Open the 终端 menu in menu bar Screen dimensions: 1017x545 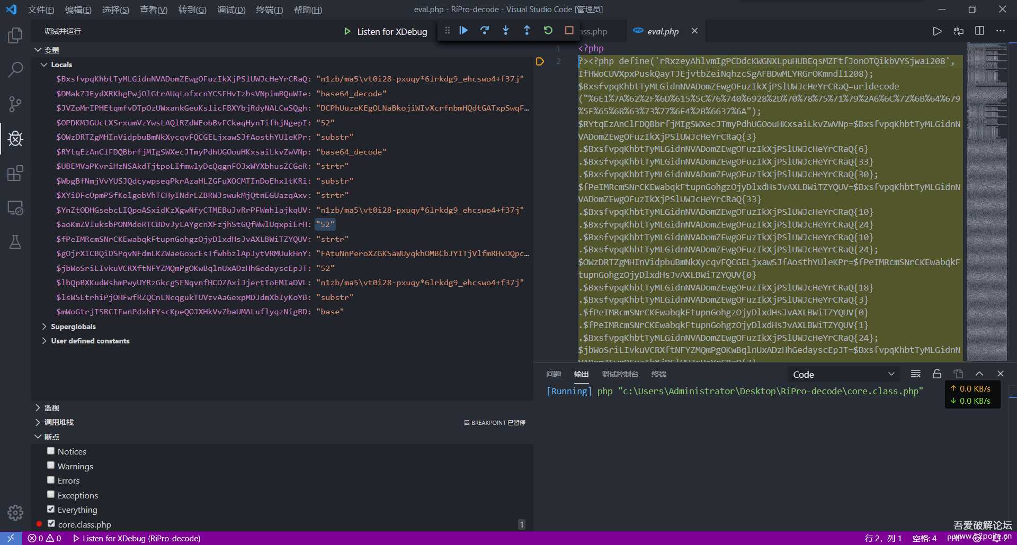tap(269, 10)
